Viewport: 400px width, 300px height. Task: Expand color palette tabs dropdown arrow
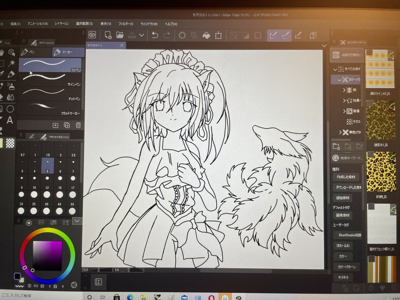77,221
